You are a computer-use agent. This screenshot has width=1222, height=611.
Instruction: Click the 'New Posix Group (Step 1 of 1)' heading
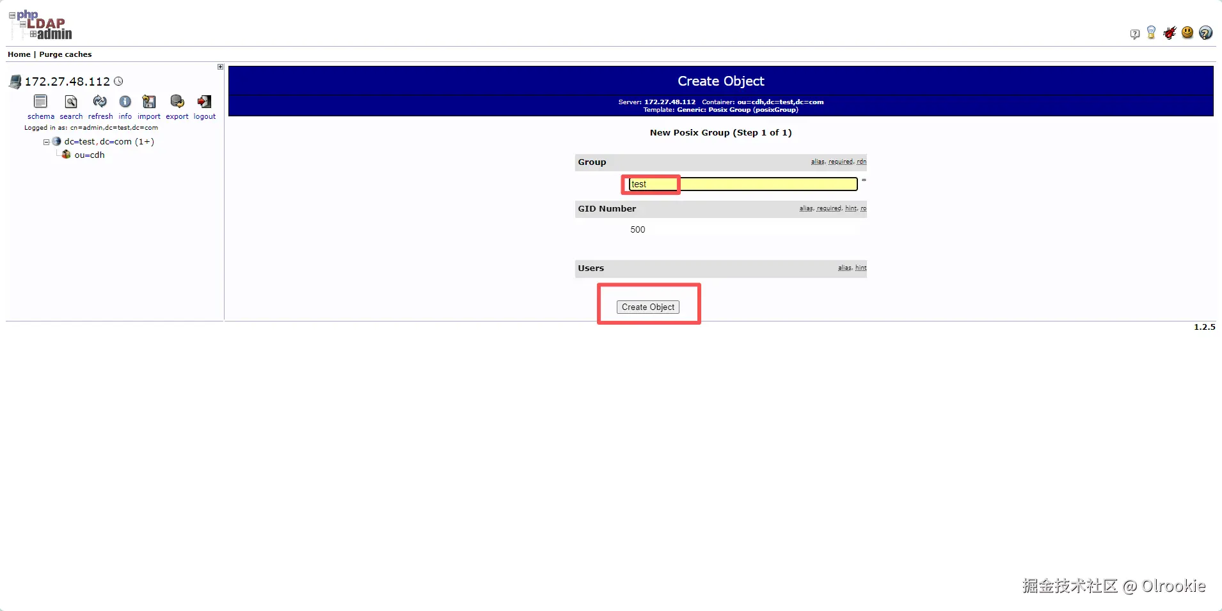click(721, 132)
